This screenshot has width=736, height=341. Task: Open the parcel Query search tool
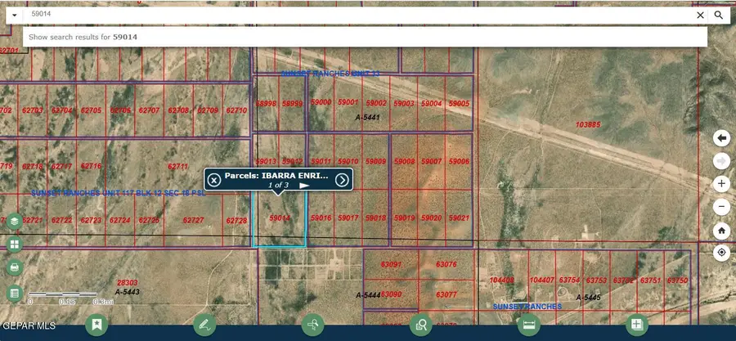click(x=421, y=325)
